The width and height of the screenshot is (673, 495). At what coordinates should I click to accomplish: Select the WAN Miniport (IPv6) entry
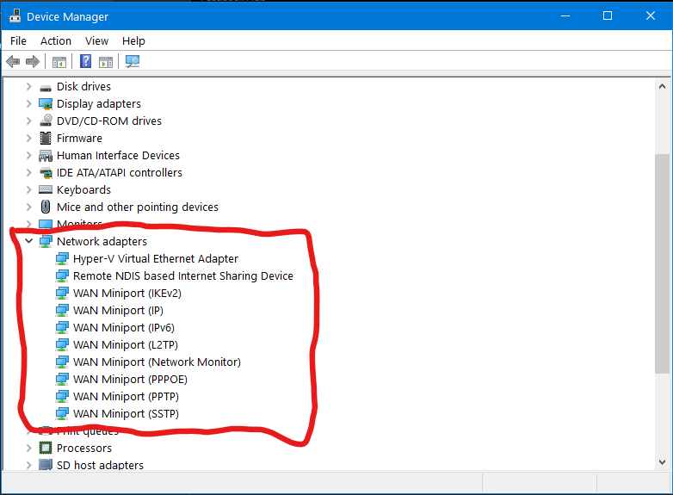124,328
